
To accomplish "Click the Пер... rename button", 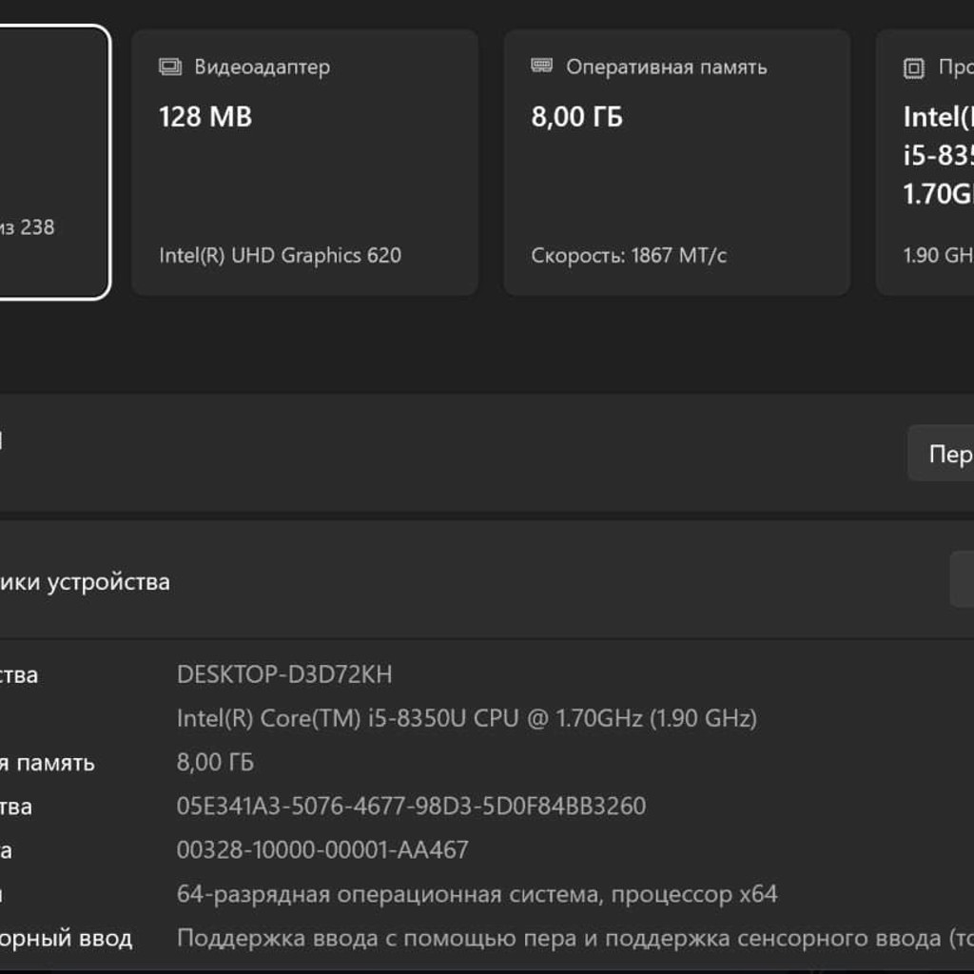I will point(941,454).
